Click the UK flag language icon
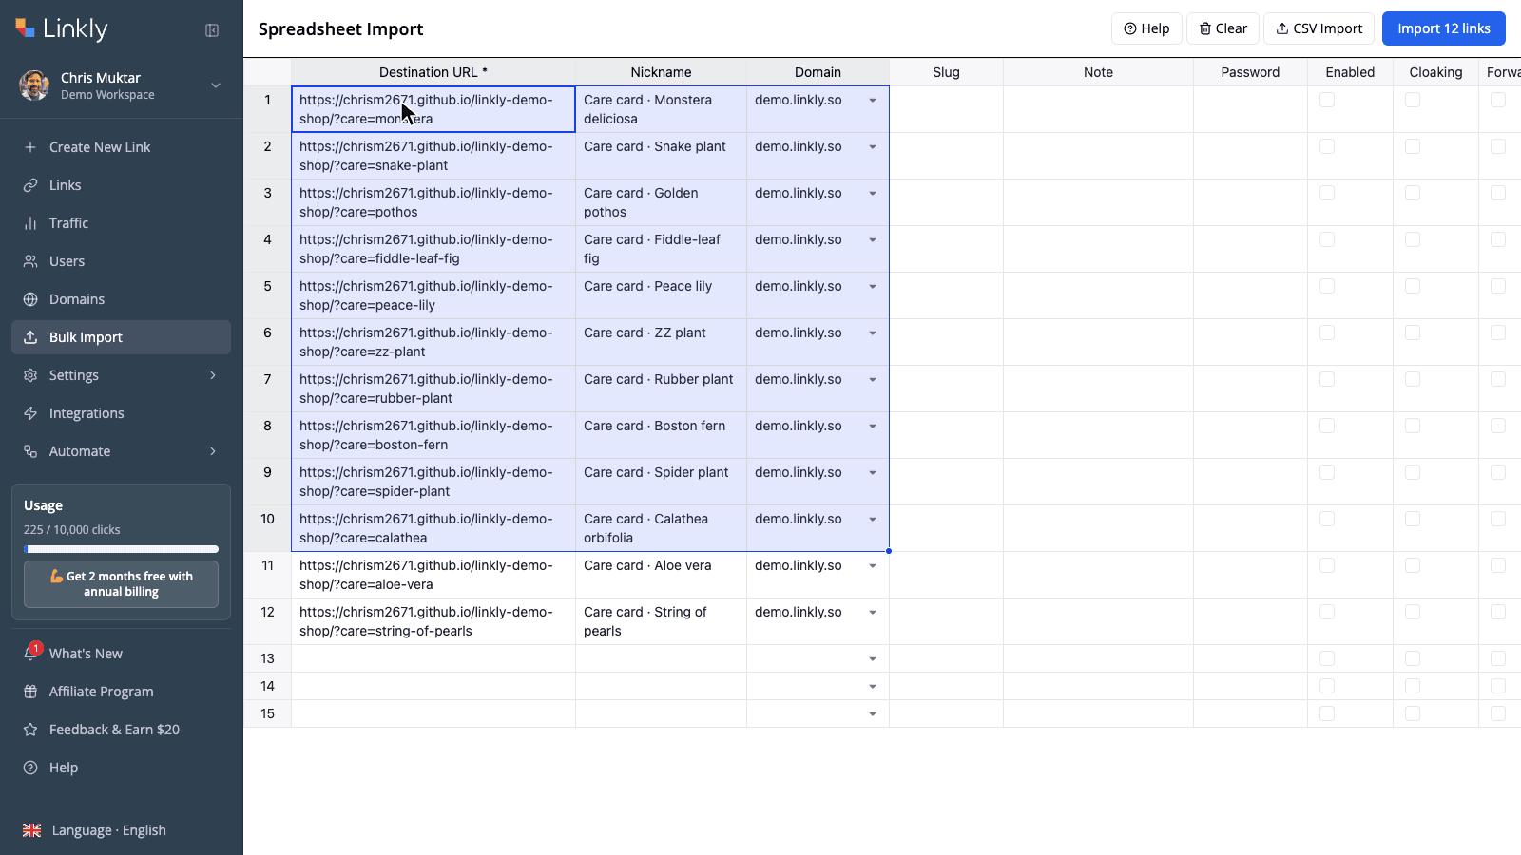 click(x=31, y=830)
